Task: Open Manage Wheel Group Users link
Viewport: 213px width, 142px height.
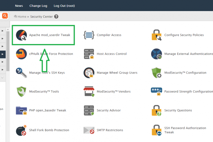Action: 117,73
